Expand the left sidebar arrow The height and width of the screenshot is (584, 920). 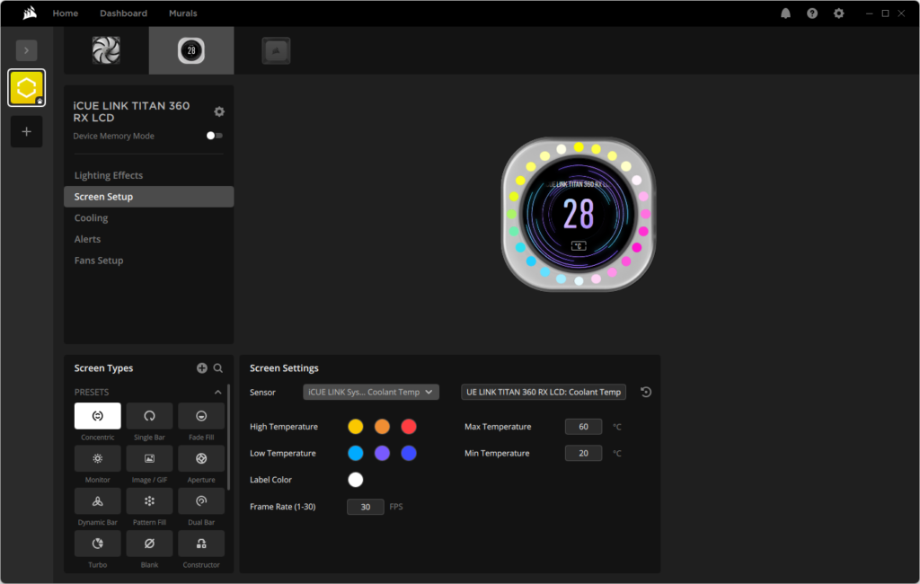26,50
